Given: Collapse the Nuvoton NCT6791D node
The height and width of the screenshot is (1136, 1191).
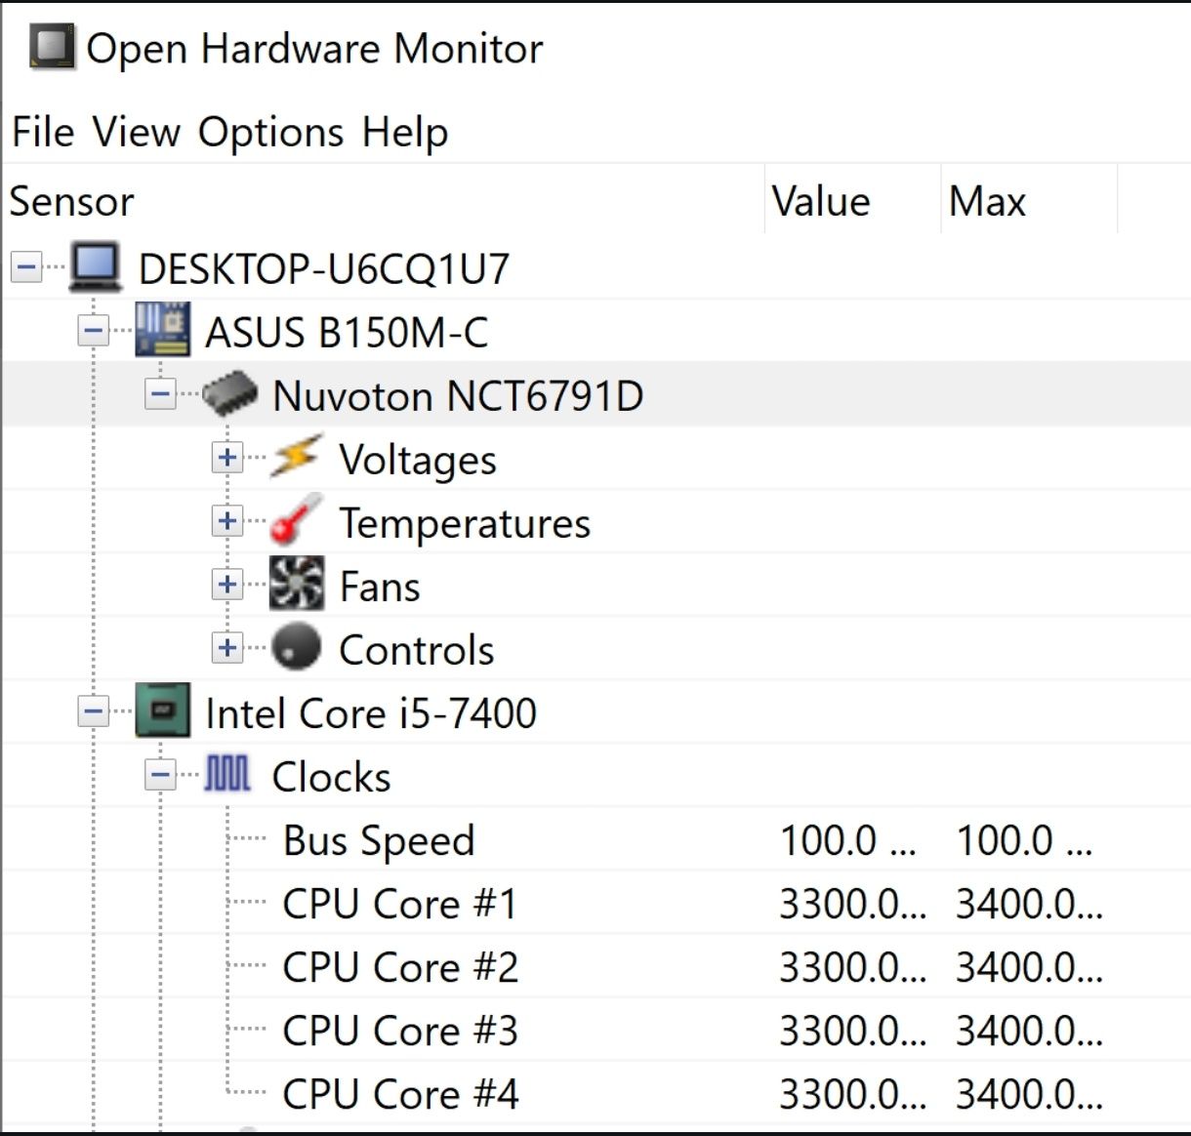Looking at the screenshot, I should (x=160, y=394).
